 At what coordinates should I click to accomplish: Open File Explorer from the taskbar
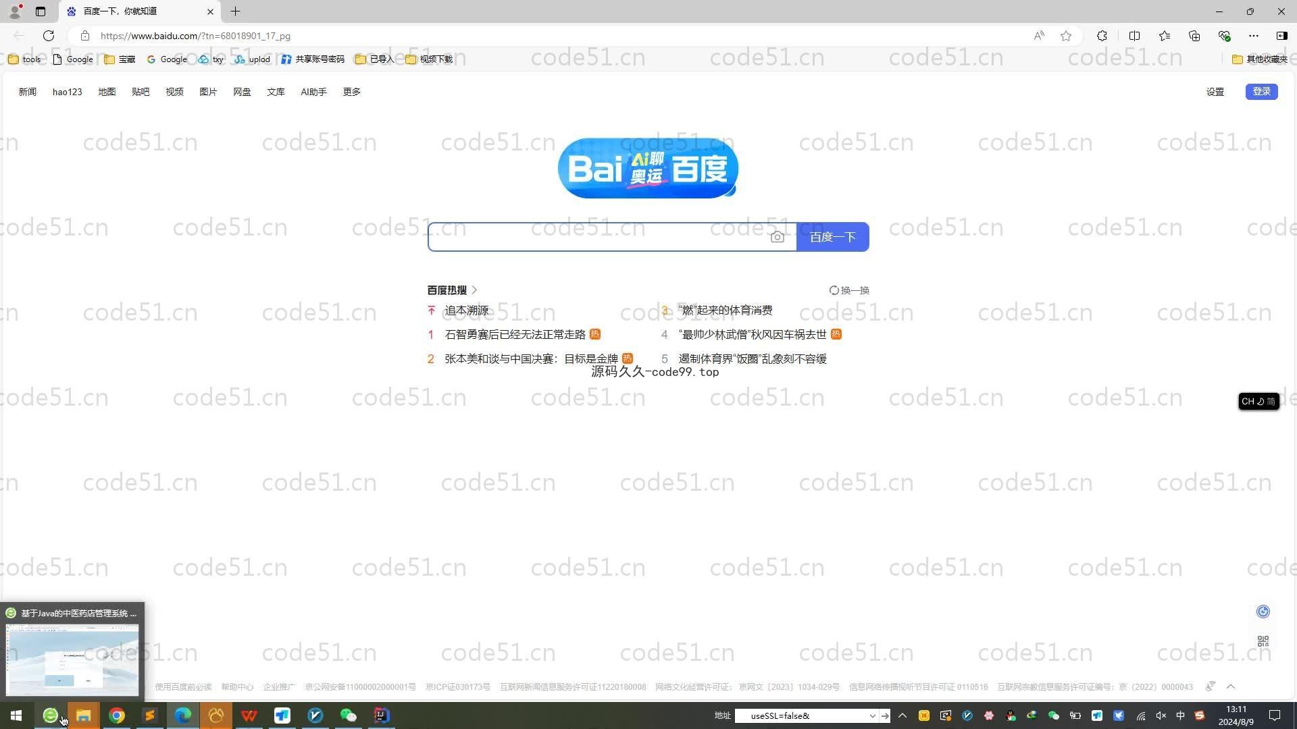[x=84, y=715]
